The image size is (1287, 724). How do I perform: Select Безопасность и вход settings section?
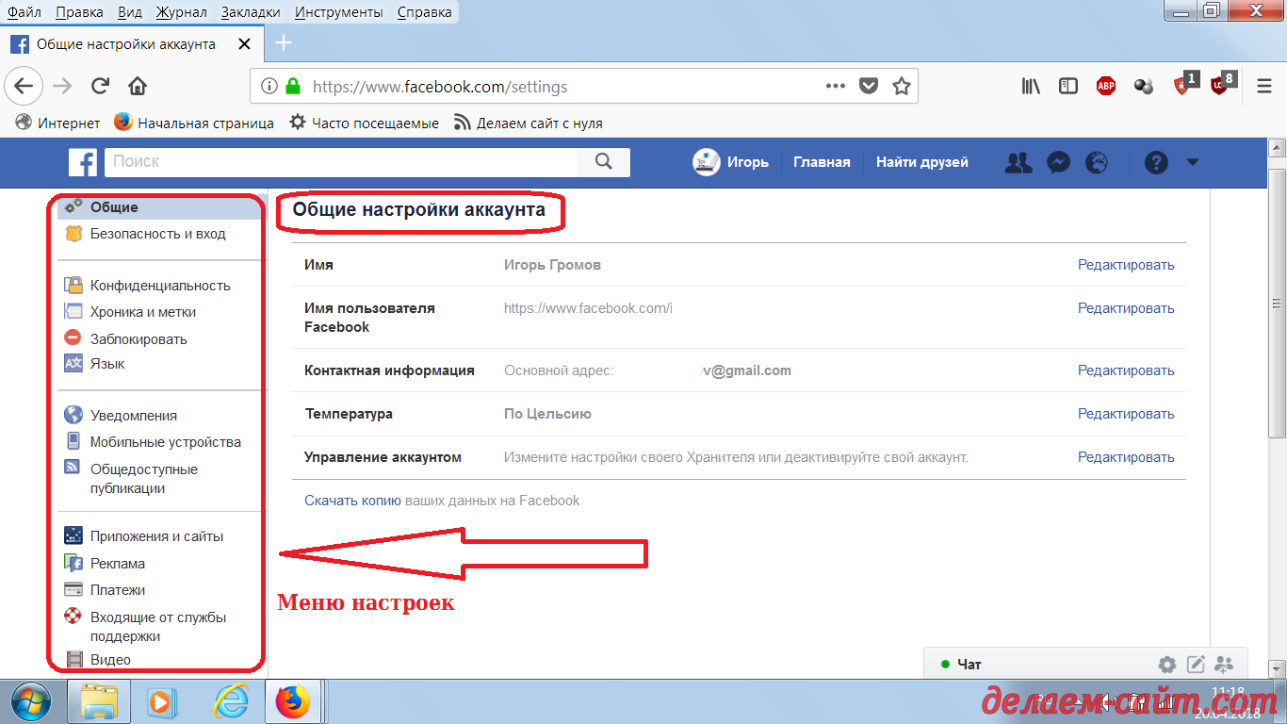157,234
